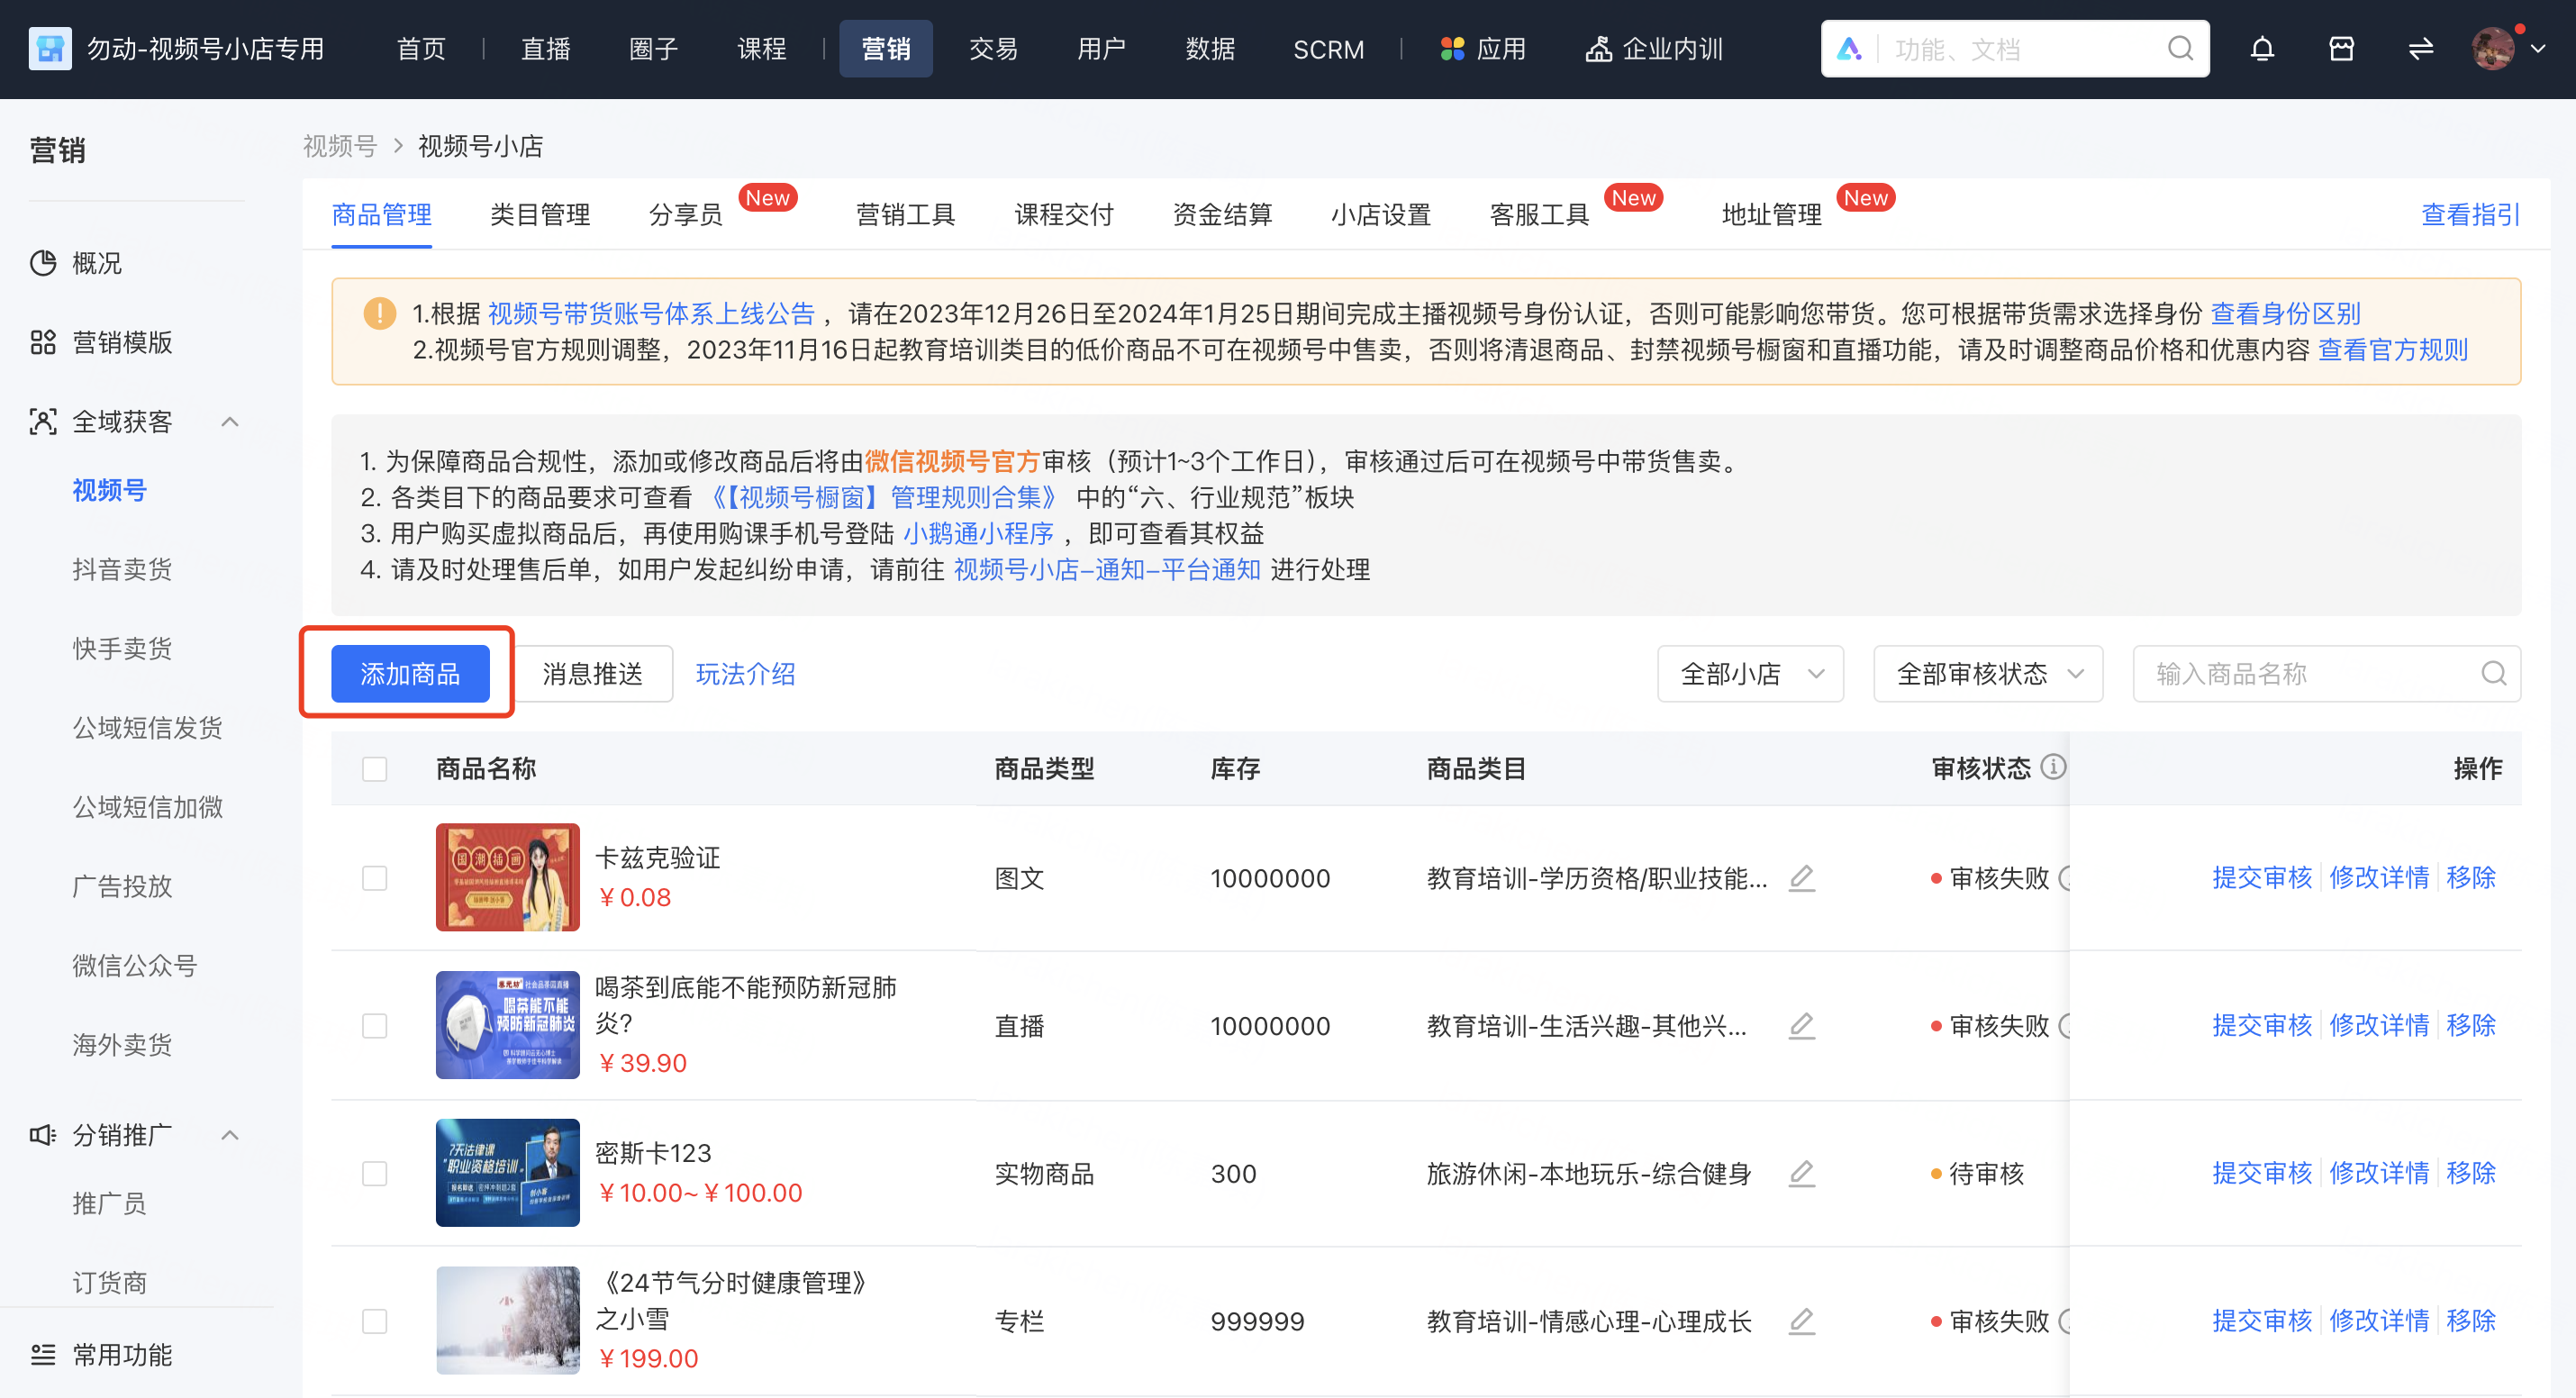Edit category of 喝茶 product via pencil icon
This screenshot has height=1398, width=2576.
(1801, 1025)
